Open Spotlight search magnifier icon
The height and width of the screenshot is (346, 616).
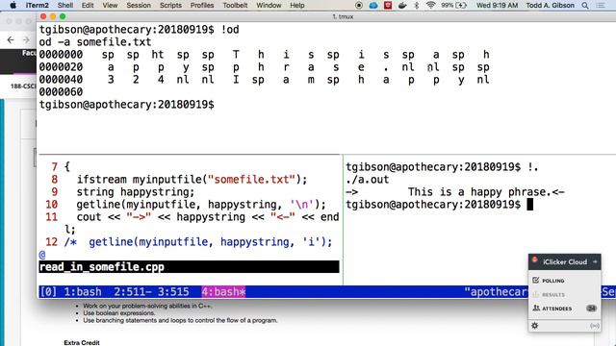(585, 6)
